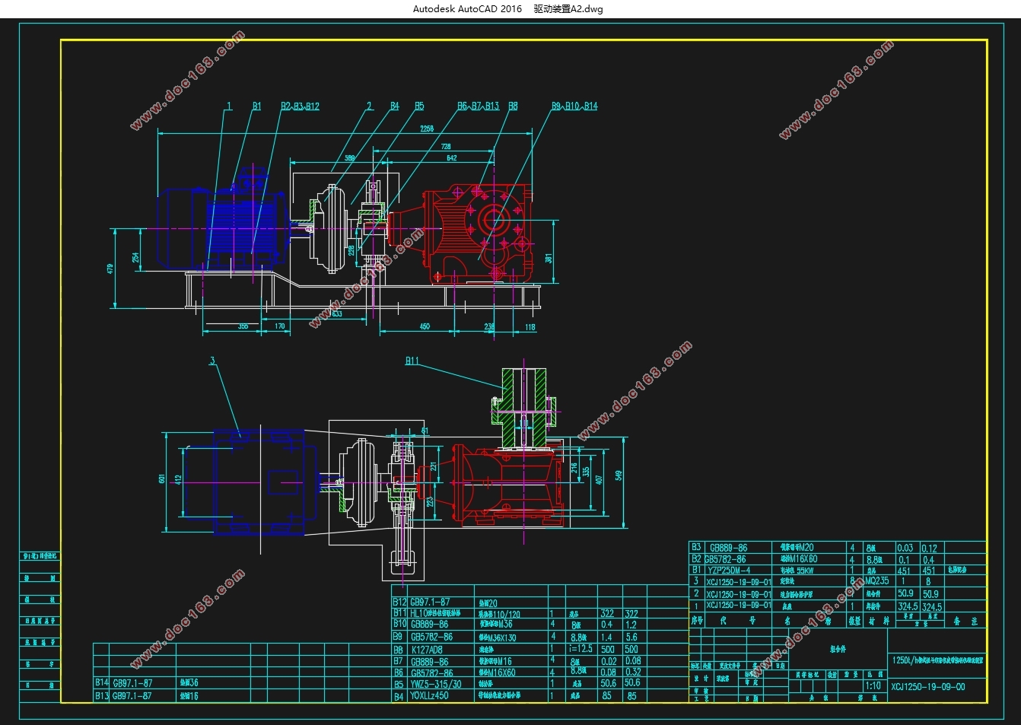Image resolution: width=1021 pixels, height=725 pixels.
Task: Click the B11 callout in plan view
Action: point(412,361)
